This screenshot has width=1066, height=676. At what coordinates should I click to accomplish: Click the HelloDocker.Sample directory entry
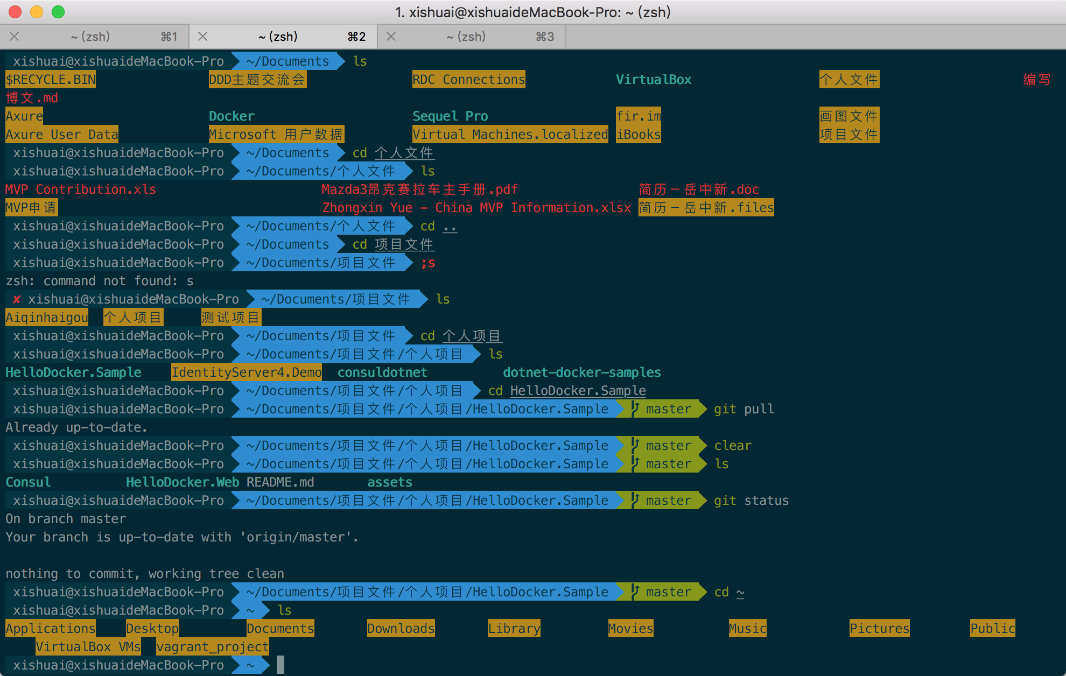75,371
